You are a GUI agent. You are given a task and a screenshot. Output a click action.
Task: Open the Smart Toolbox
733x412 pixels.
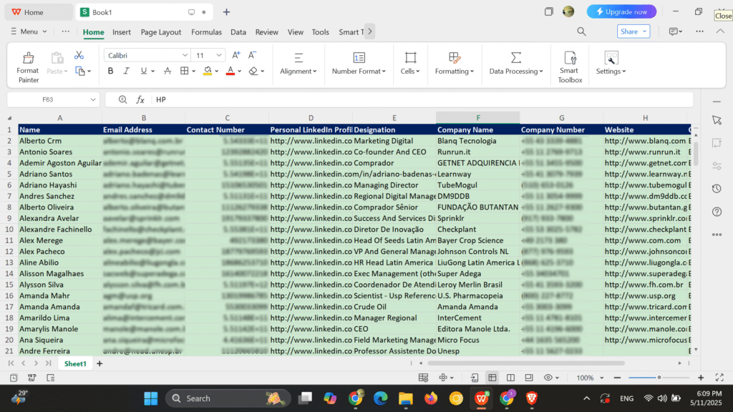(570, 67)
